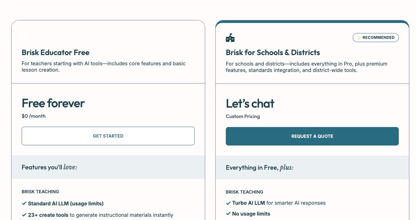The width and height of the screenshot is (416, 220).
Task: Click the Schools plan's Brisk Teaching label
Action: pyautogui.click(x=244, y=192)
